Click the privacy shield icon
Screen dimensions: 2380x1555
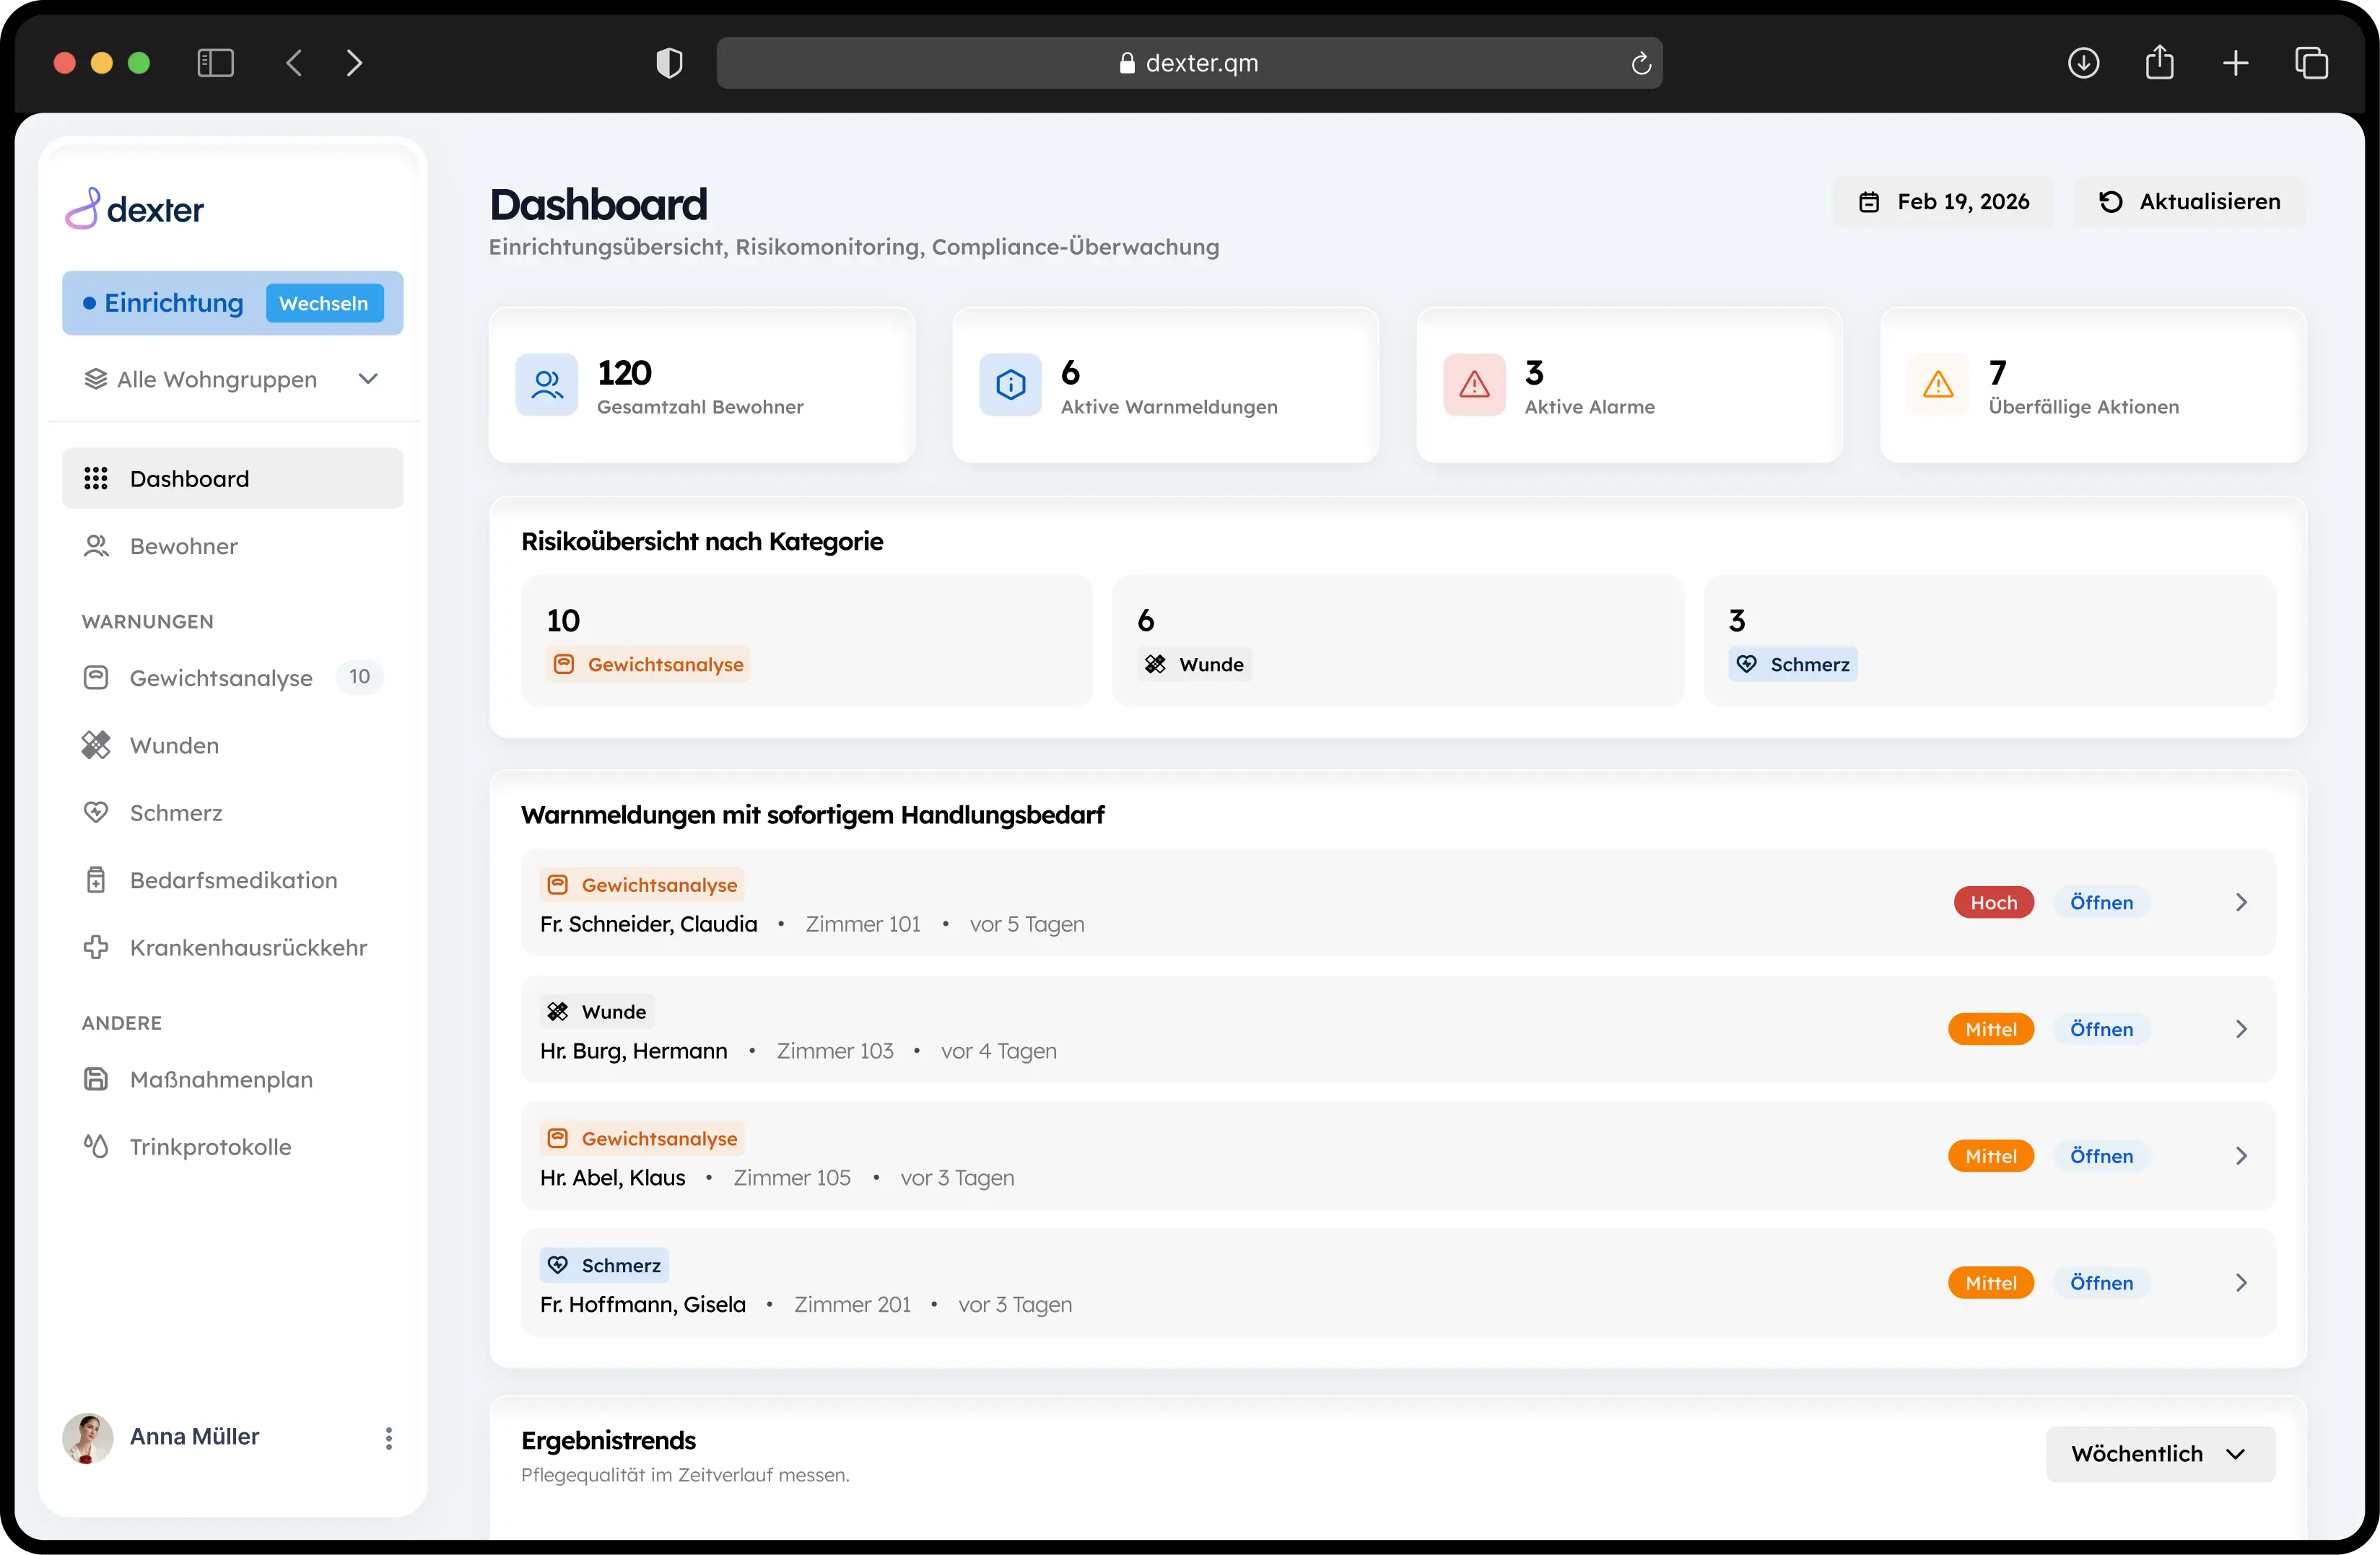pyautogui.click(x=669, y=63)
